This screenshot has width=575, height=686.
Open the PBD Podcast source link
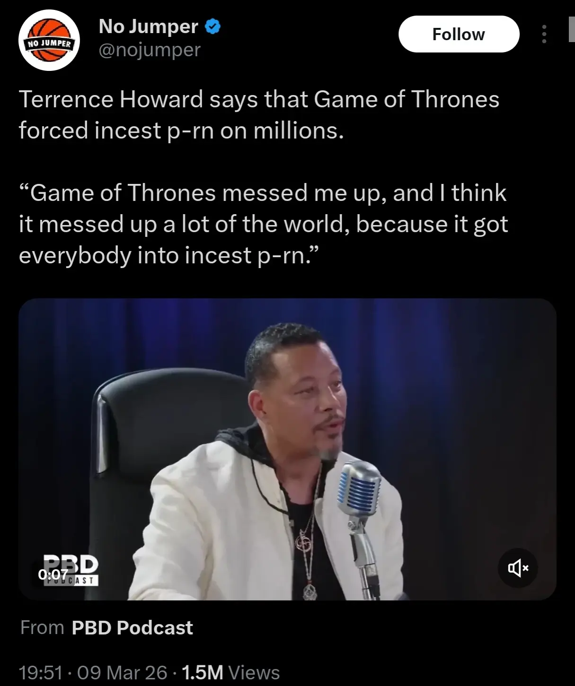point(132,628)
